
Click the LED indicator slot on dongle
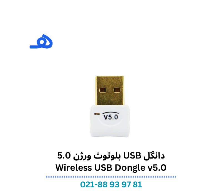(x=97, y=114)
